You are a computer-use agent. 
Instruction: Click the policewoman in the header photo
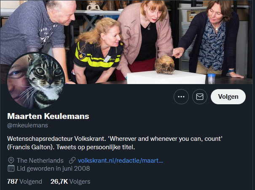tap(98, 51)
